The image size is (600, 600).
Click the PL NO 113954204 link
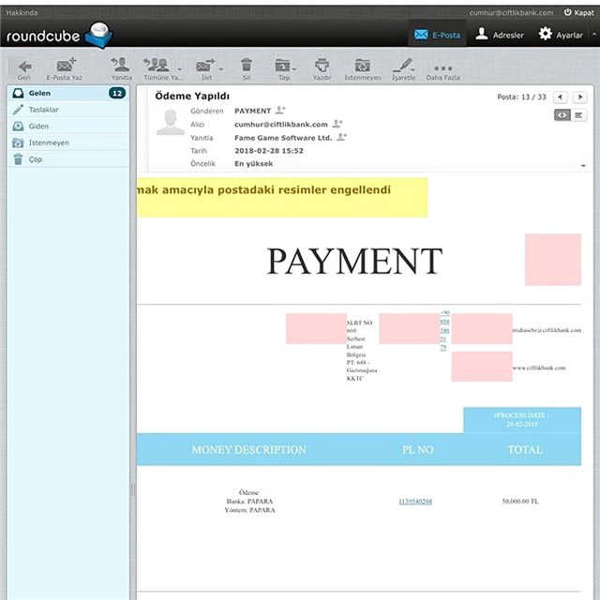(415, 502)
